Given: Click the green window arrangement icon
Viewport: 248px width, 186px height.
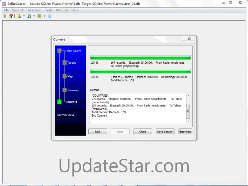Looking at the screenshot, I should point(39,16).
